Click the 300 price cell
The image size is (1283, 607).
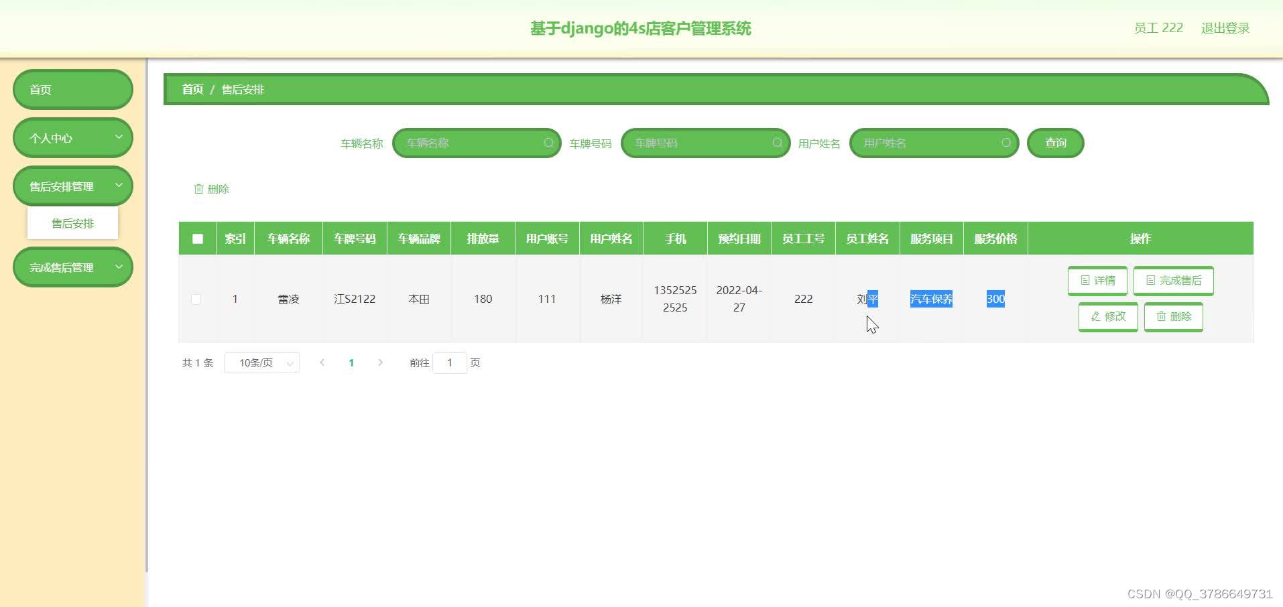995,299
